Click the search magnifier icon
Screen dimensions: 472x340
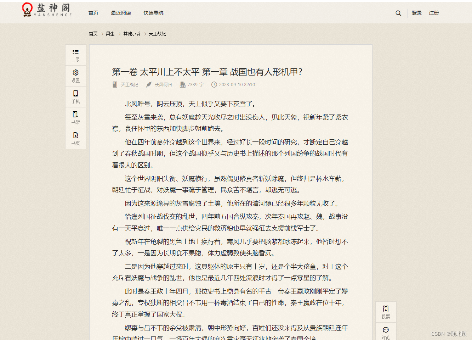[x=398, y=13]
